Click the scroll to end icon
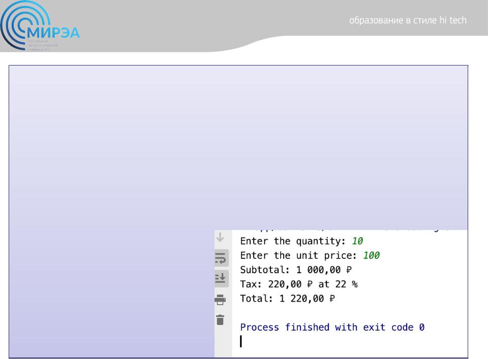488x359 pixels. point(221,278)
